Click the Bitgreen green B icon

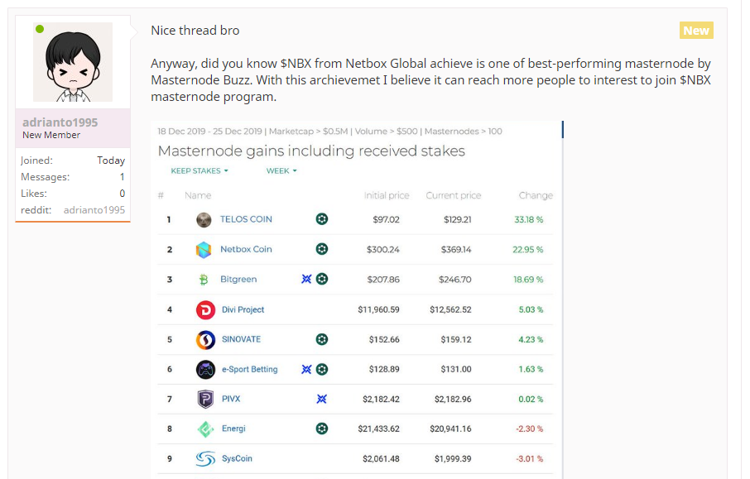[204, 280]
